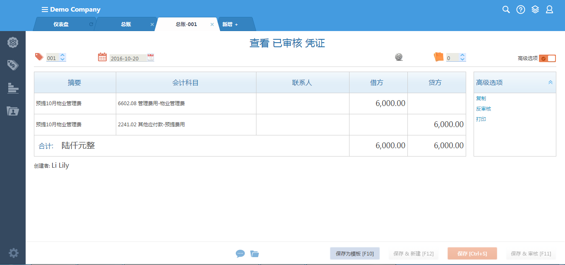The width and height of the screenshot is (565, 265).
Task: Open the price tags icon in sidebar
Action: (x=13, y=65)
